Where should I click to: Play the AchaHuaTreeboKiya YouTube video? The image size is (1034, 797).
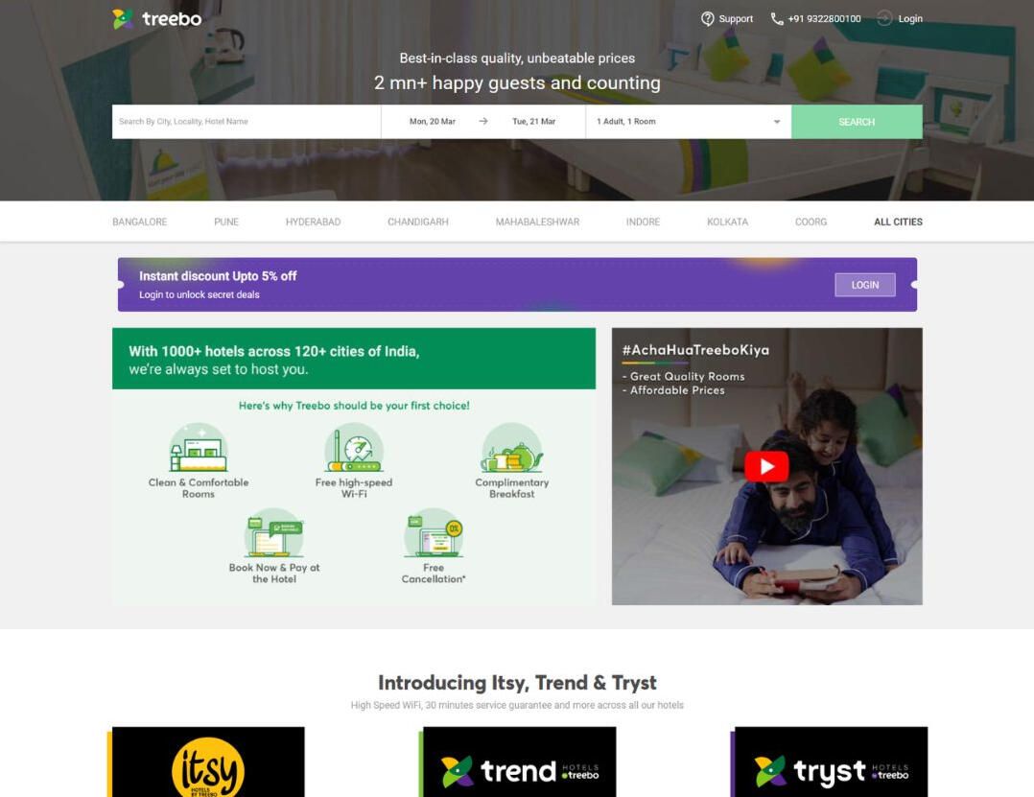(766, 466)
